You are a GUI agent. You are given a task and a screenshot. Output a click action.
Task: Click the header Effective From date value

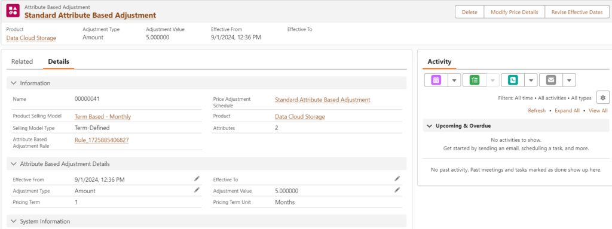point(236,38)
